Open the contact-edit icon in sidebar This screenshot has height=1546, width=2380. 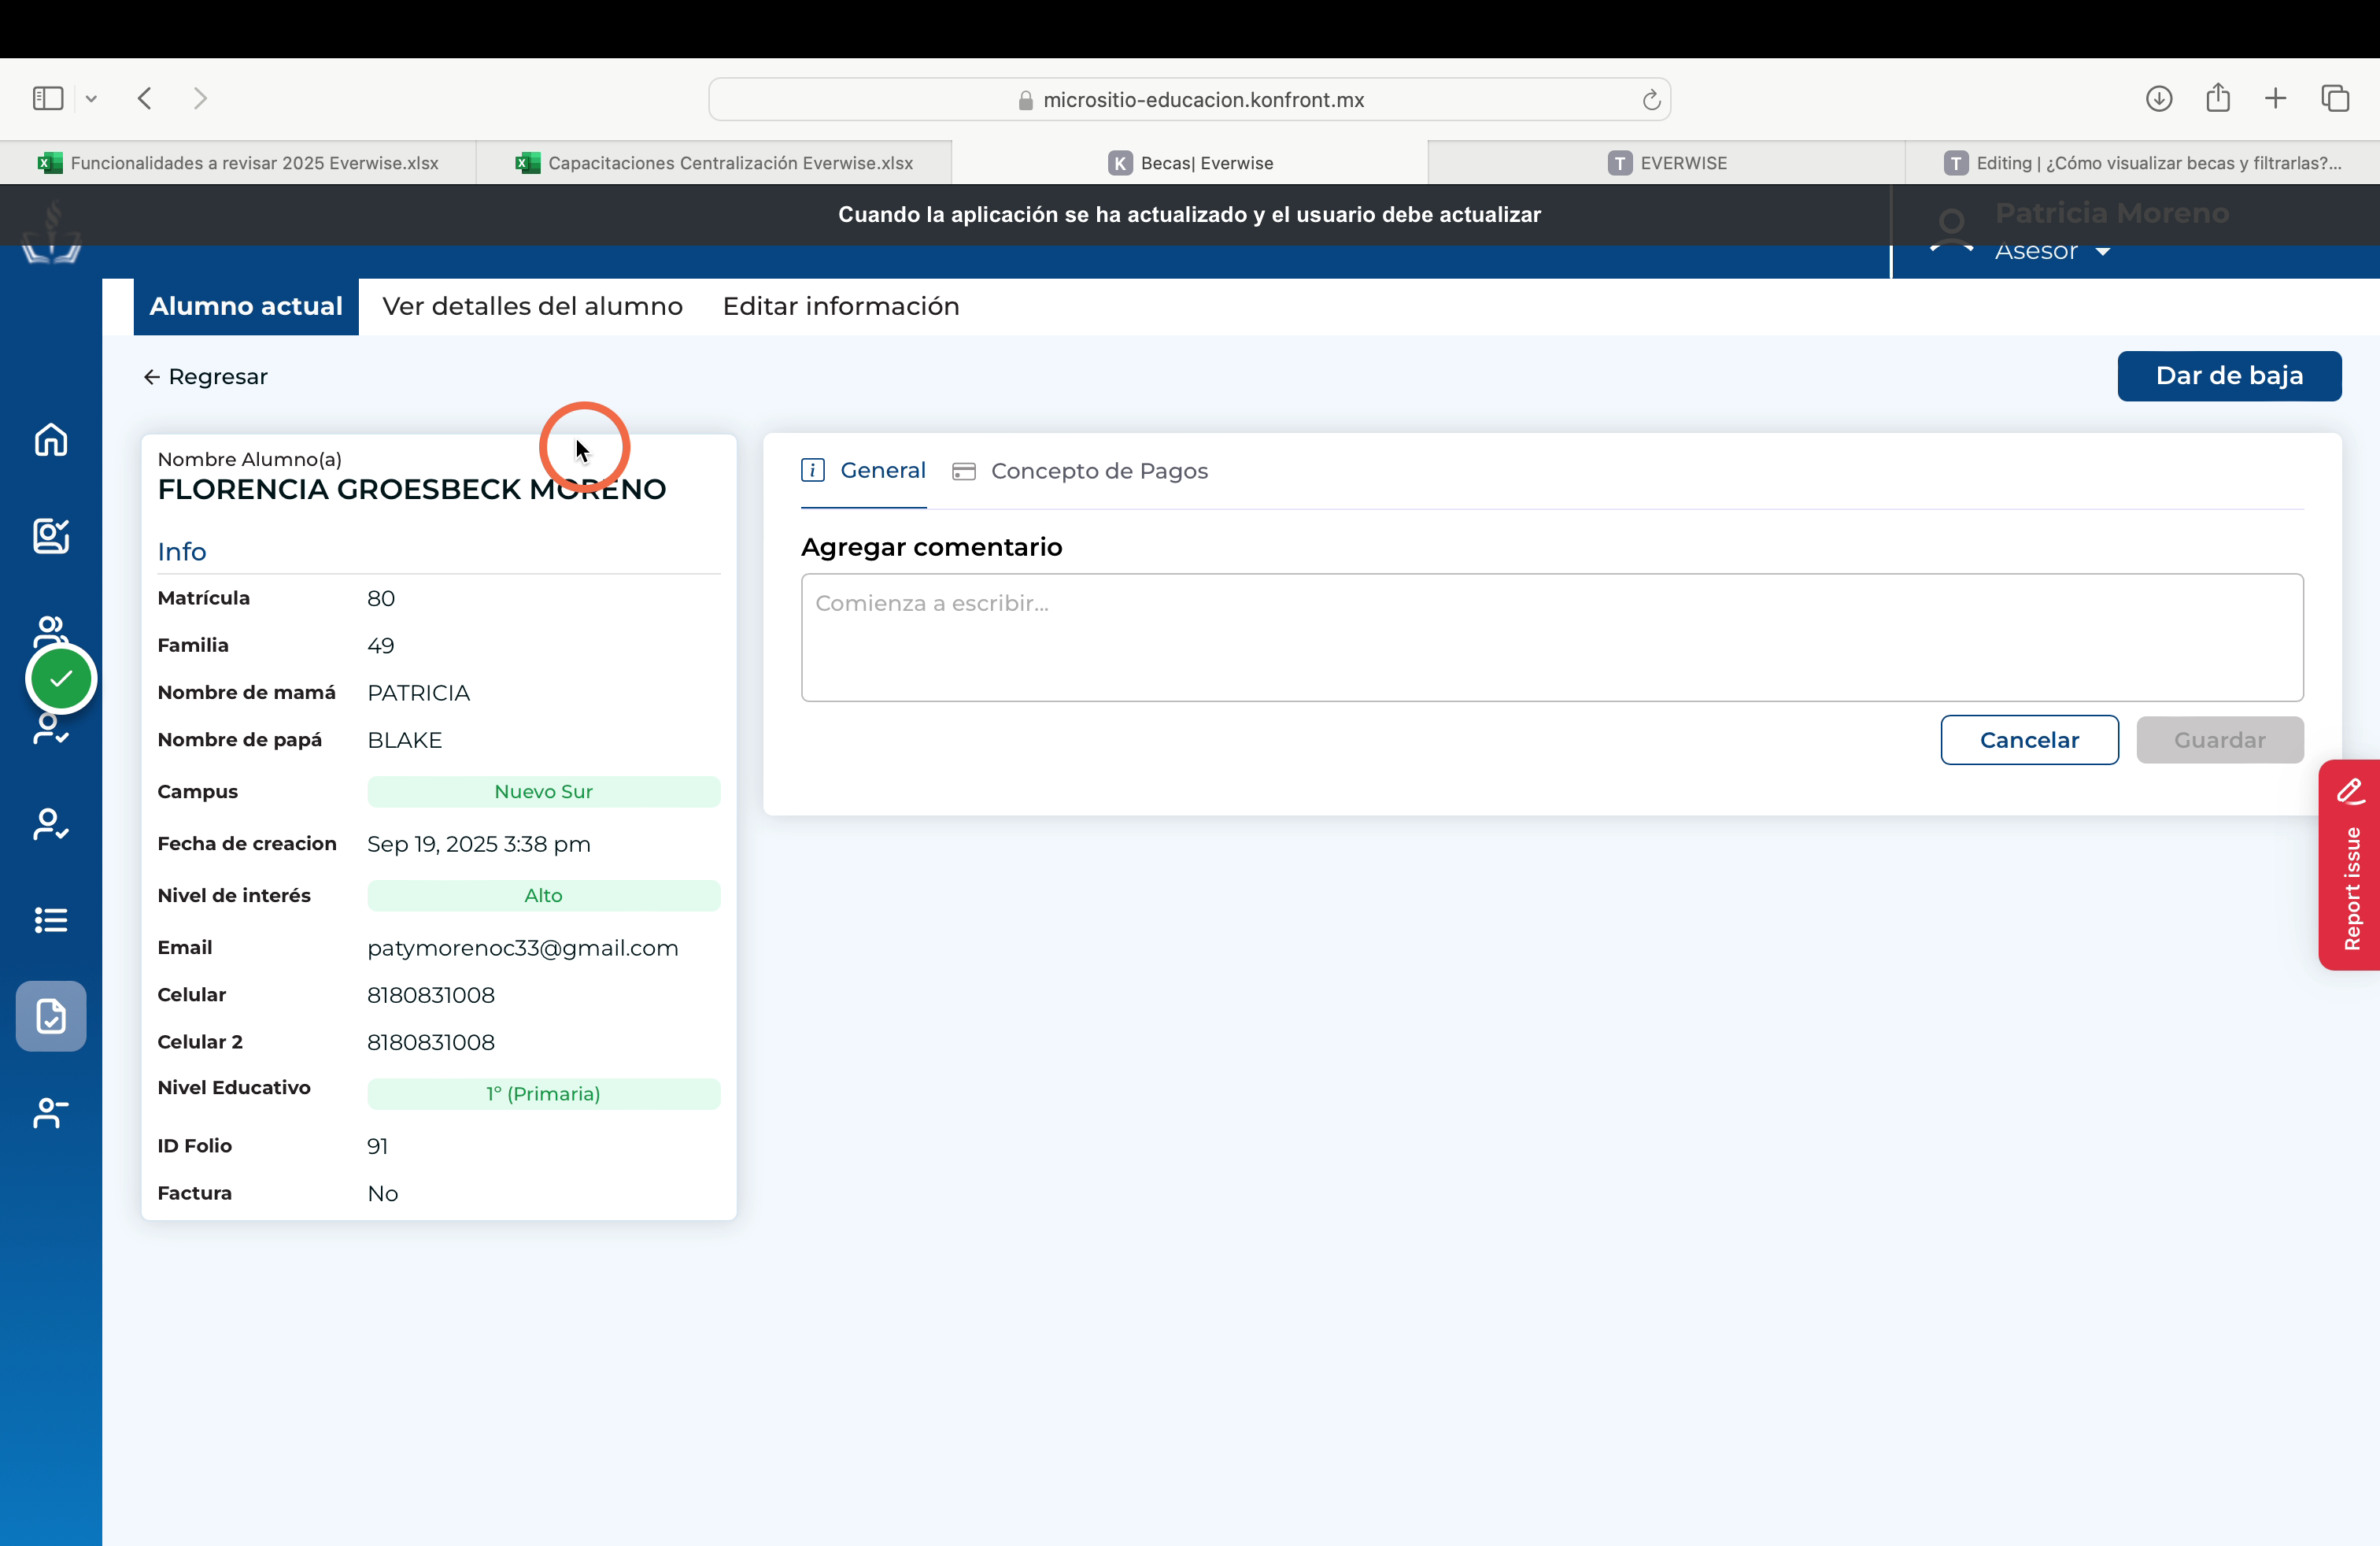coord(51,536)
